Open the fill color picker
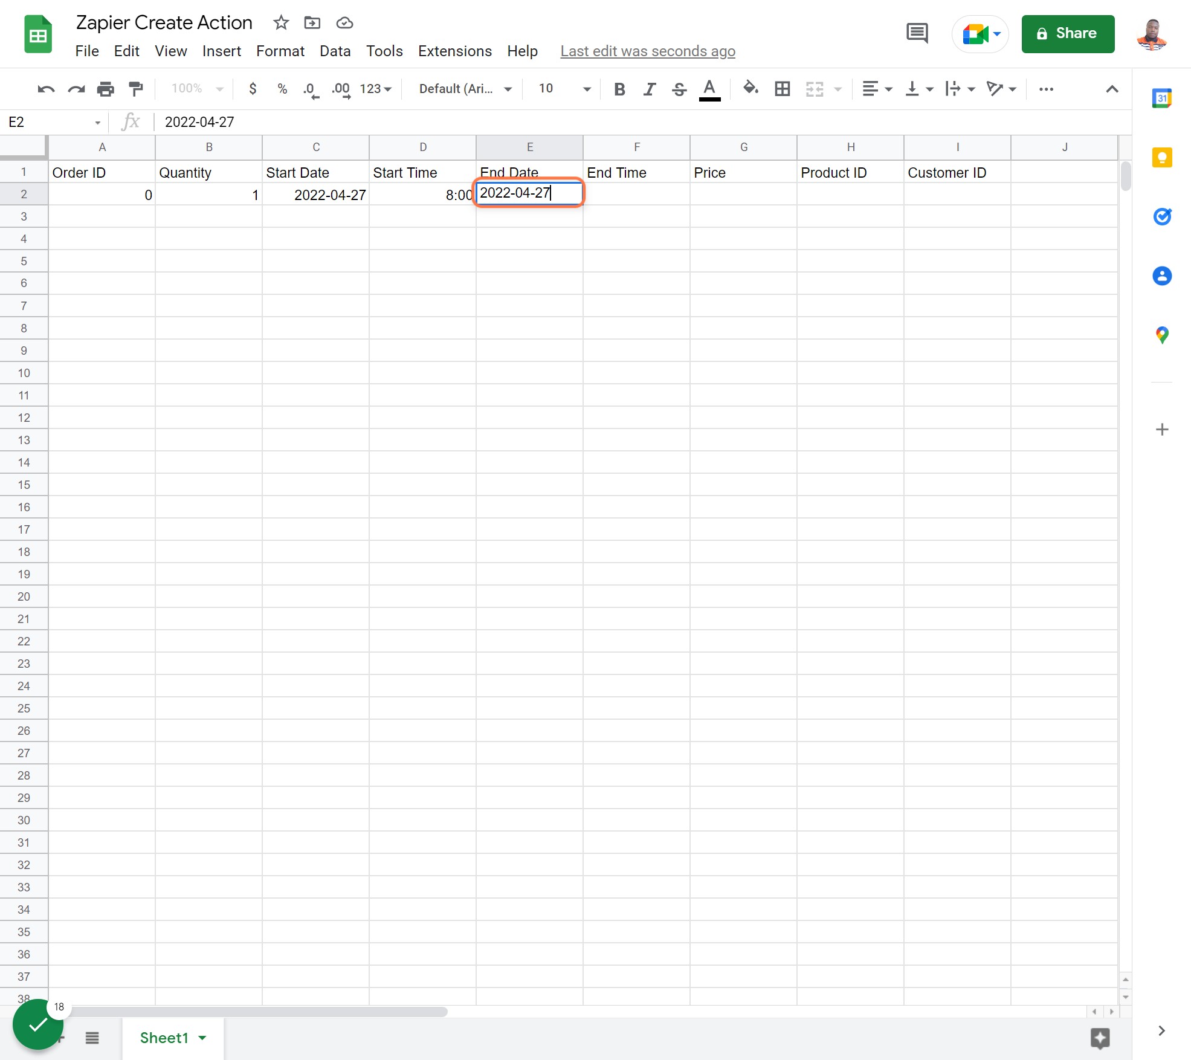The image size is (1191, 1060). click(x=751, y=89)
